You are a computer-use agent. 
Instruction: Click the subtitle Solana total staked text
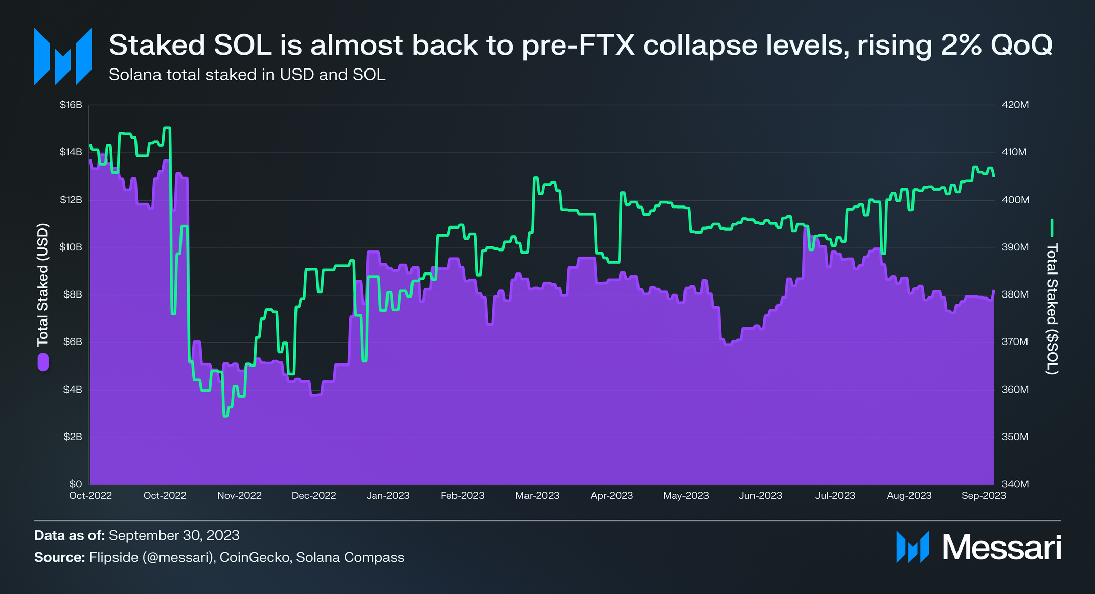[x=247, y=75]
